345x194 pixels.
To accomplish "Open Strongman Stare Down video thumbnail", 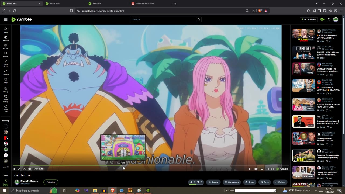I will (x=304, y=121).
